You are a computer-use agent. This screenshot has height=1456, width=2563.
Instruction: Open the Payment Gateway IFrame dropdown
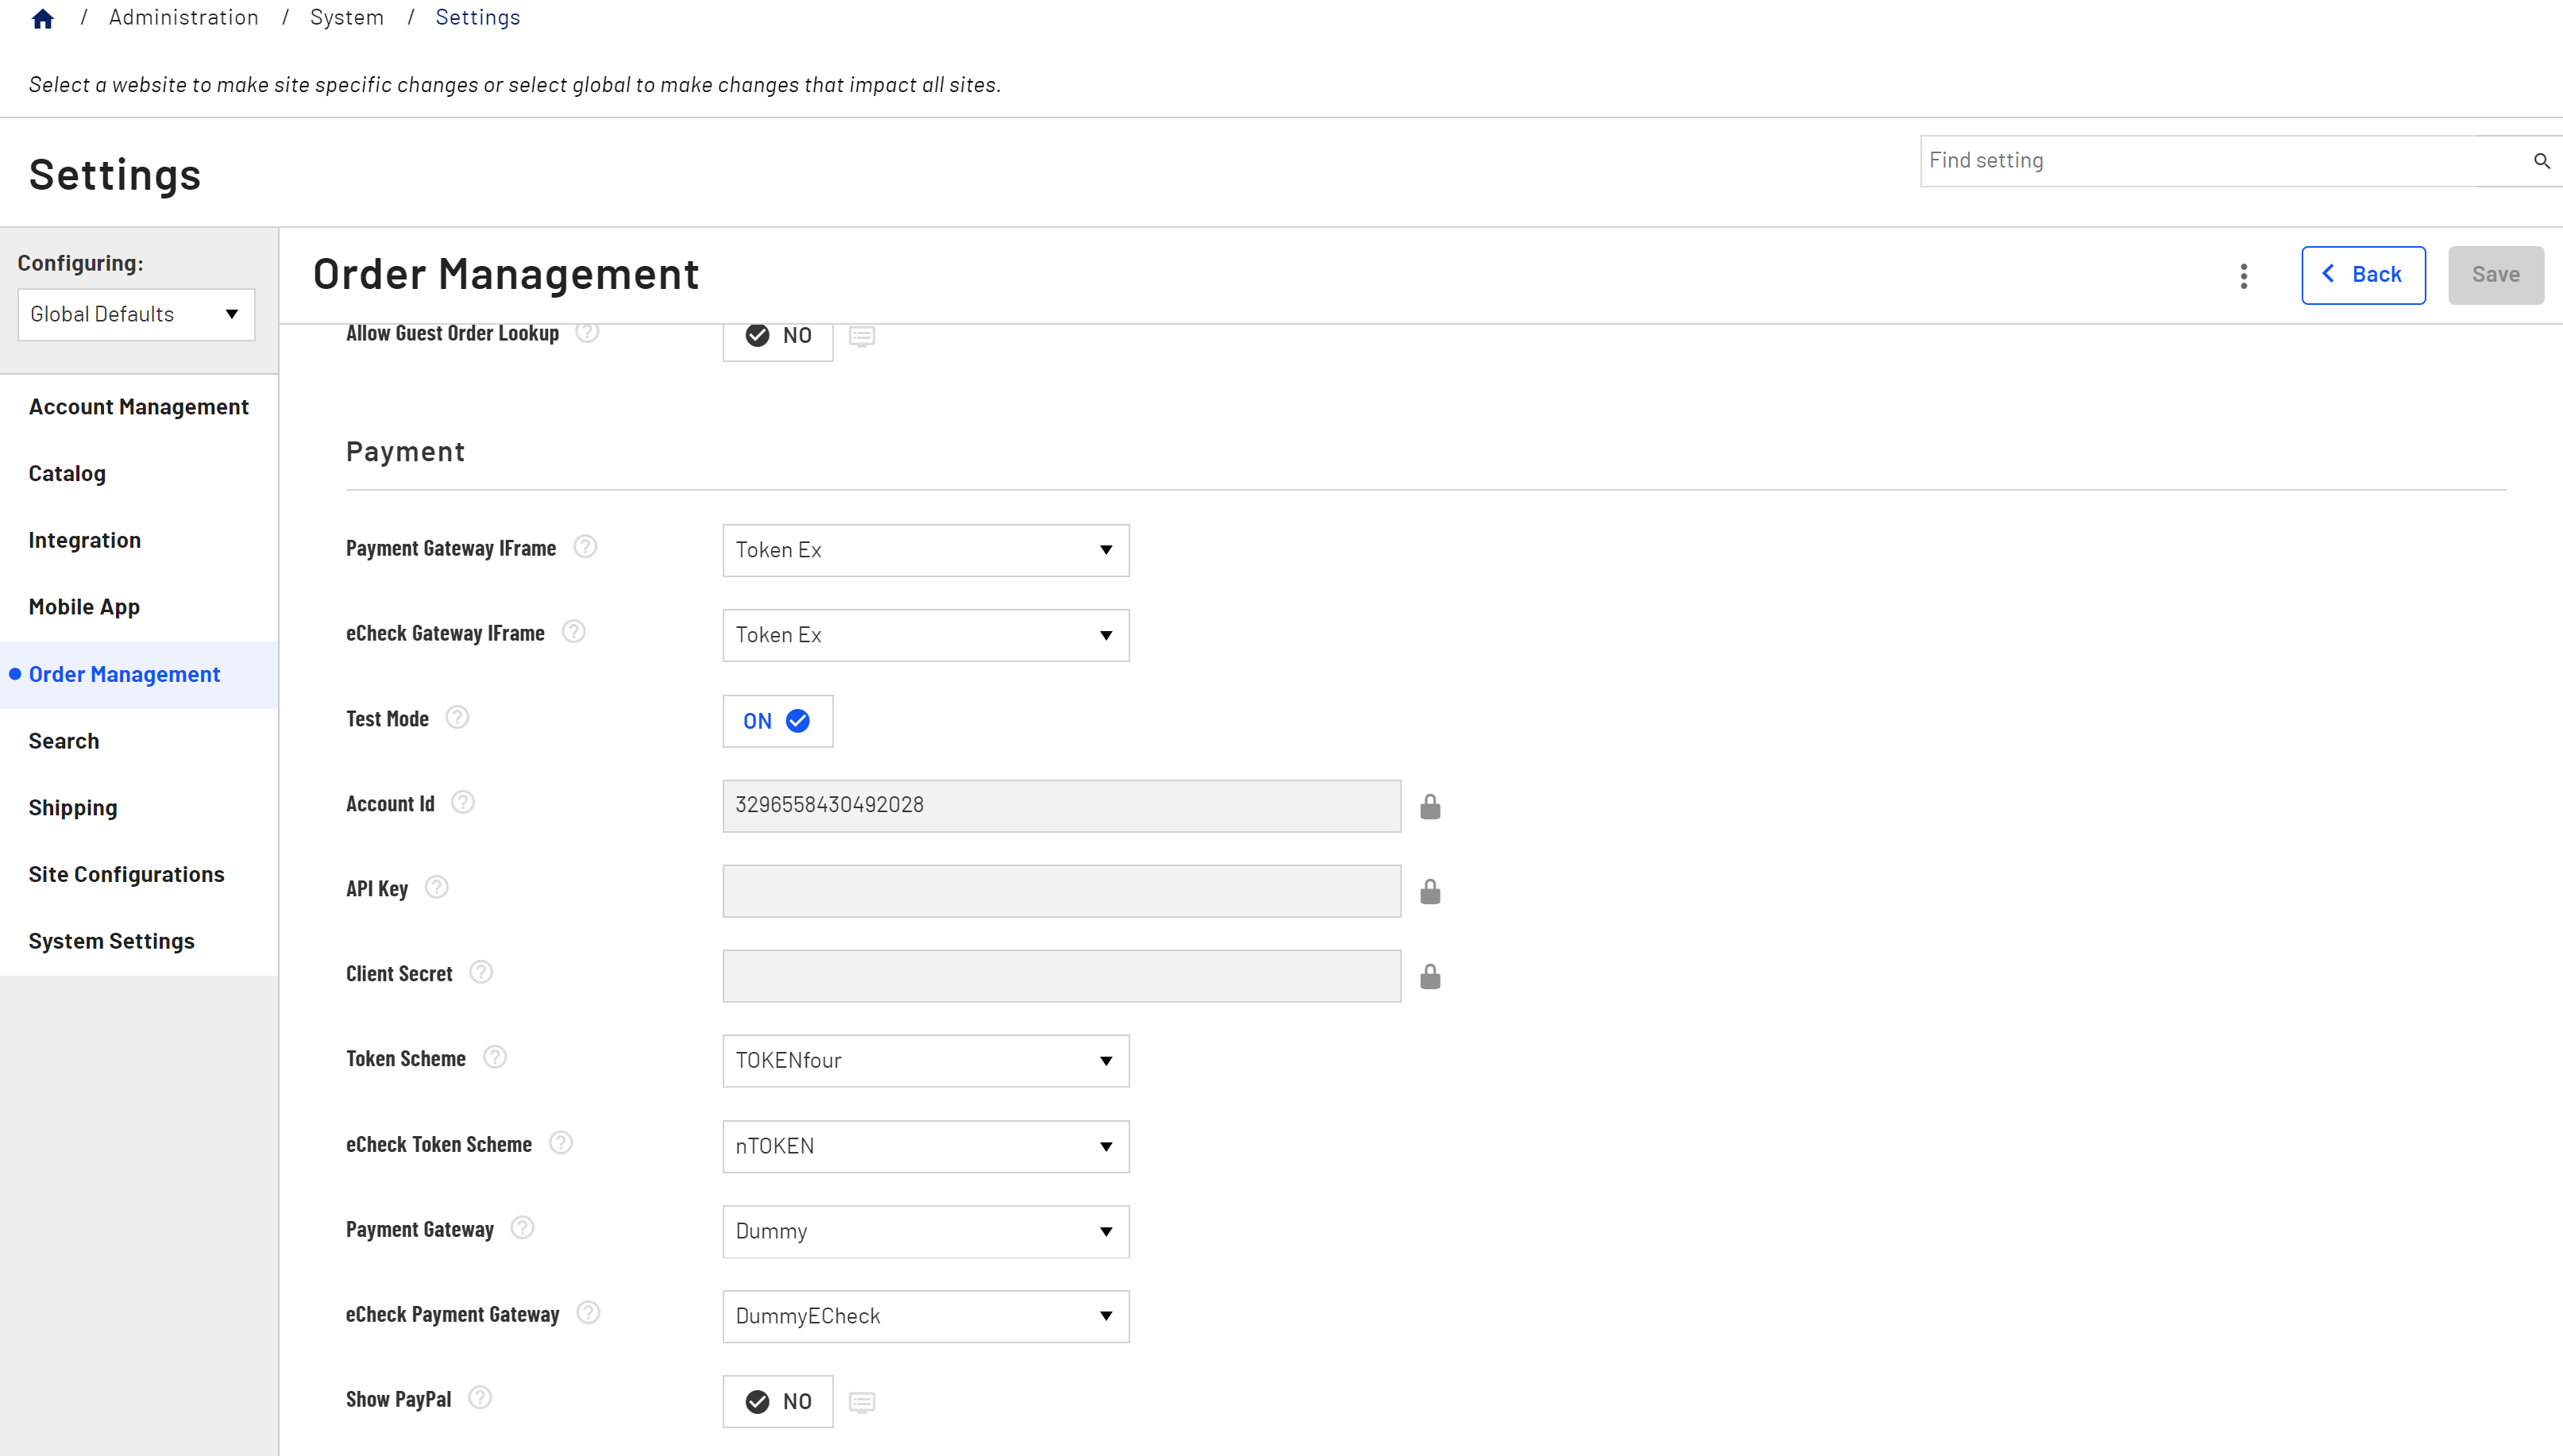(x=926, y=550)
